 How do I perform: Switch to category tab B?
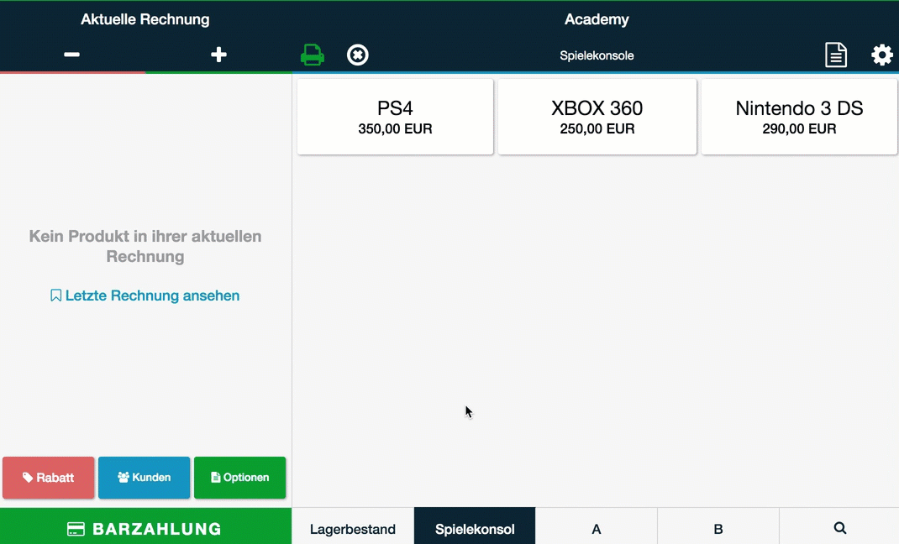click(718, 526)
